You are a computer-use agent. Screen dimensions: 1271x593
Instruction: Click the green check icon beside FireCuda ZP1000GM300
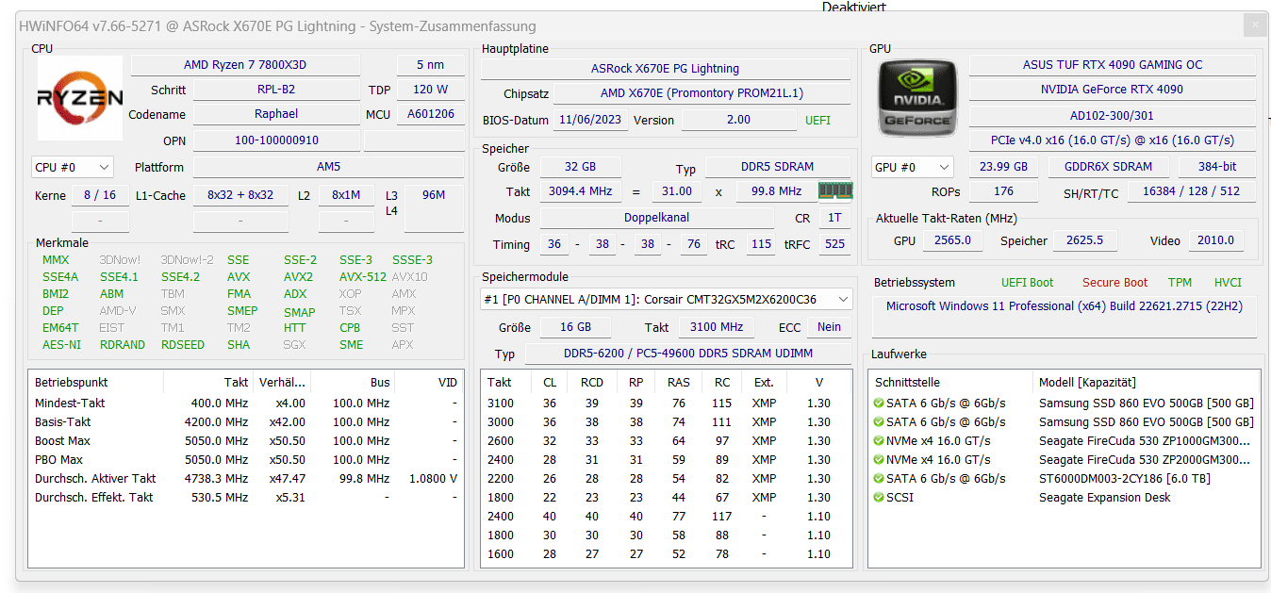pos(880,441)
